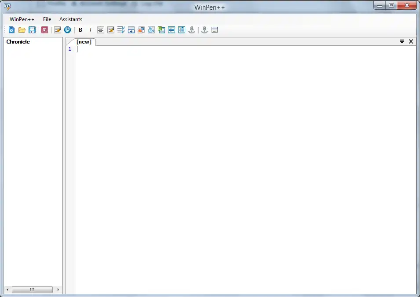This screenshot has width=420, height=297.
Task: Toggle italic formatting with the I button
Action: (90, 30)
